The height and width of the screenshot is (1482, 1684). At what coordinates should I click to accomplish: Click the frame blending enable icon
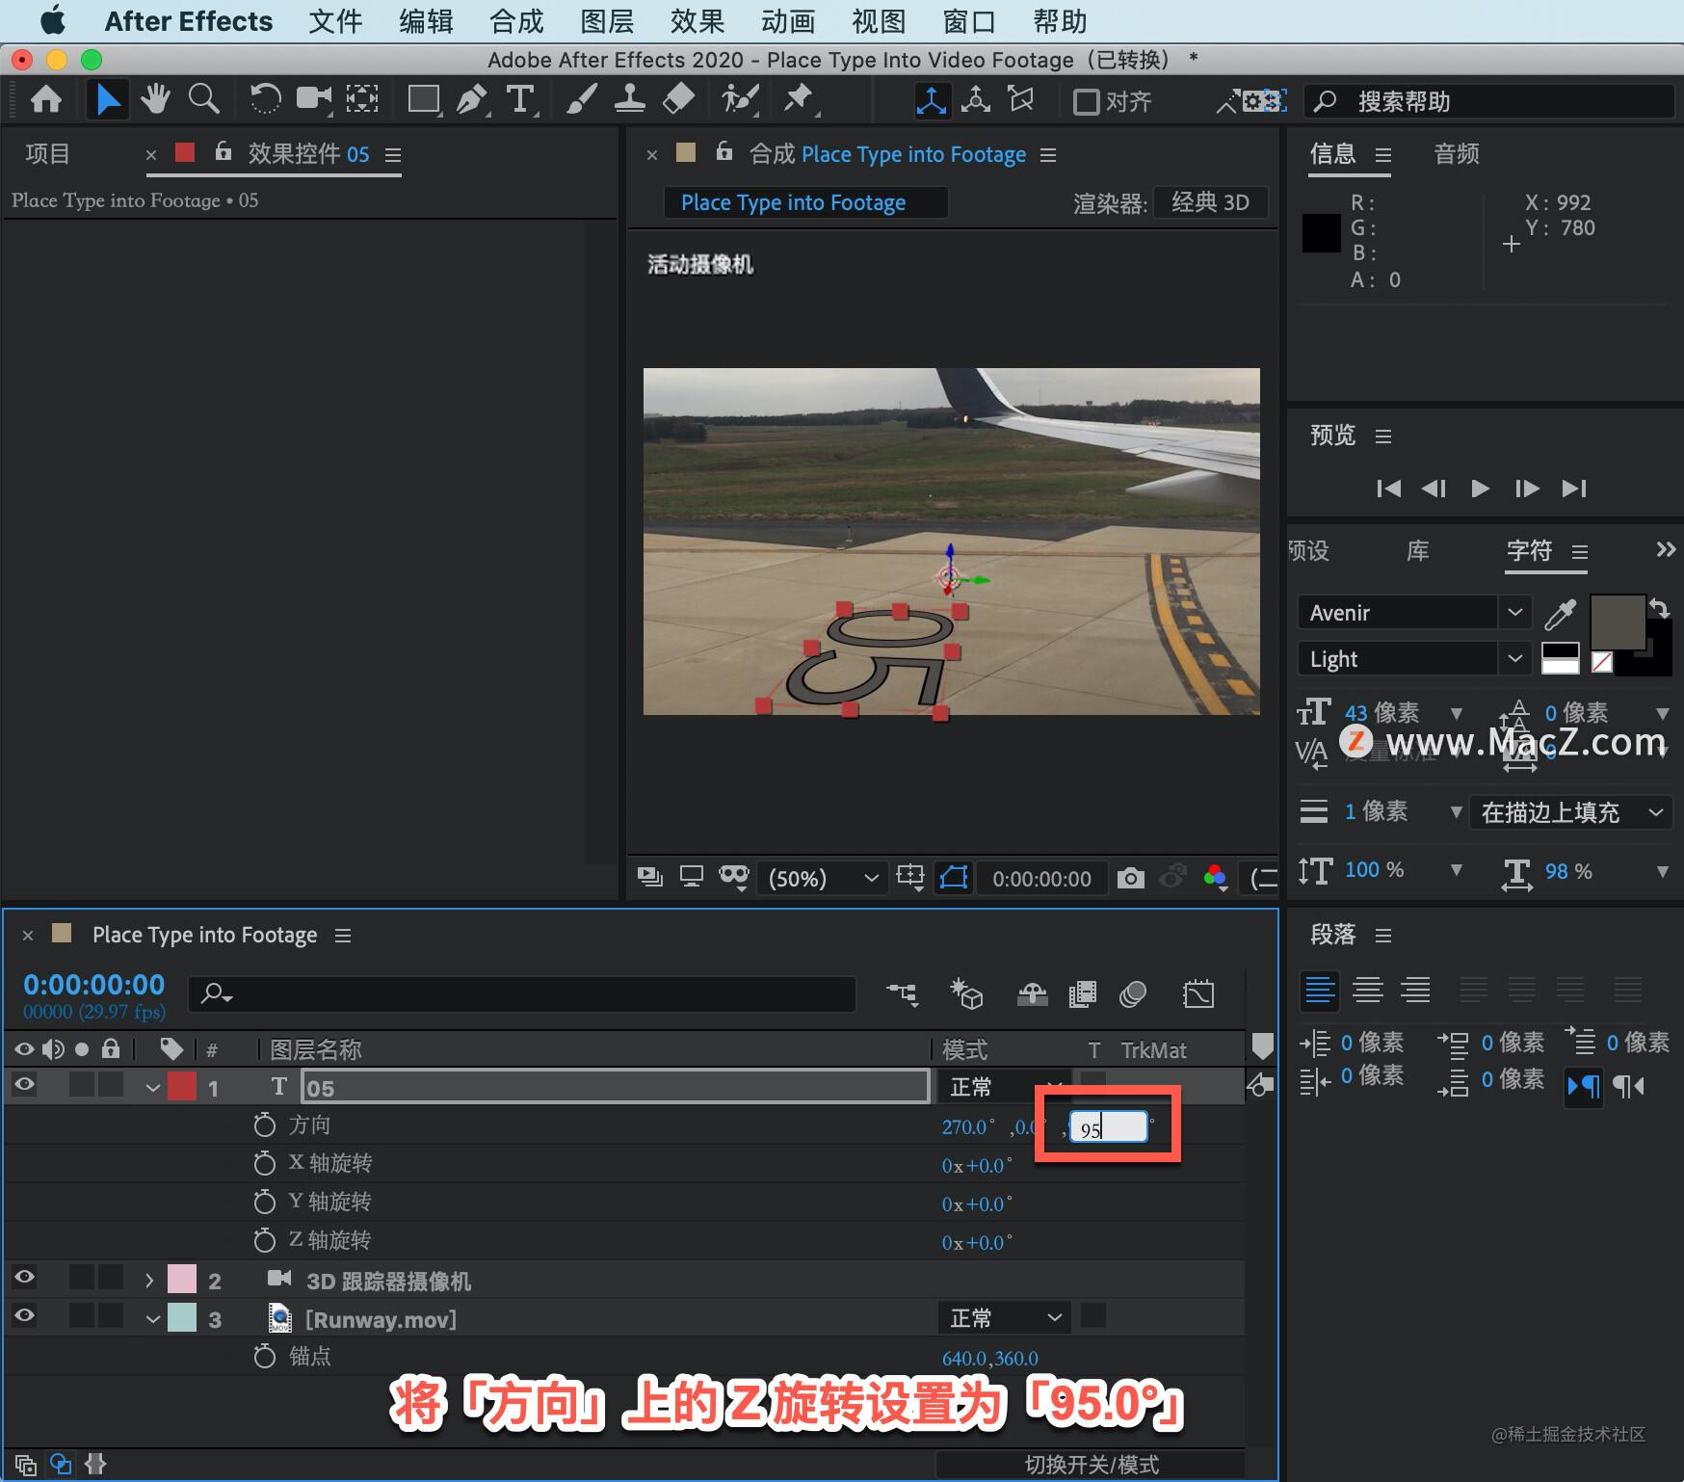(x=1083, y=993)
